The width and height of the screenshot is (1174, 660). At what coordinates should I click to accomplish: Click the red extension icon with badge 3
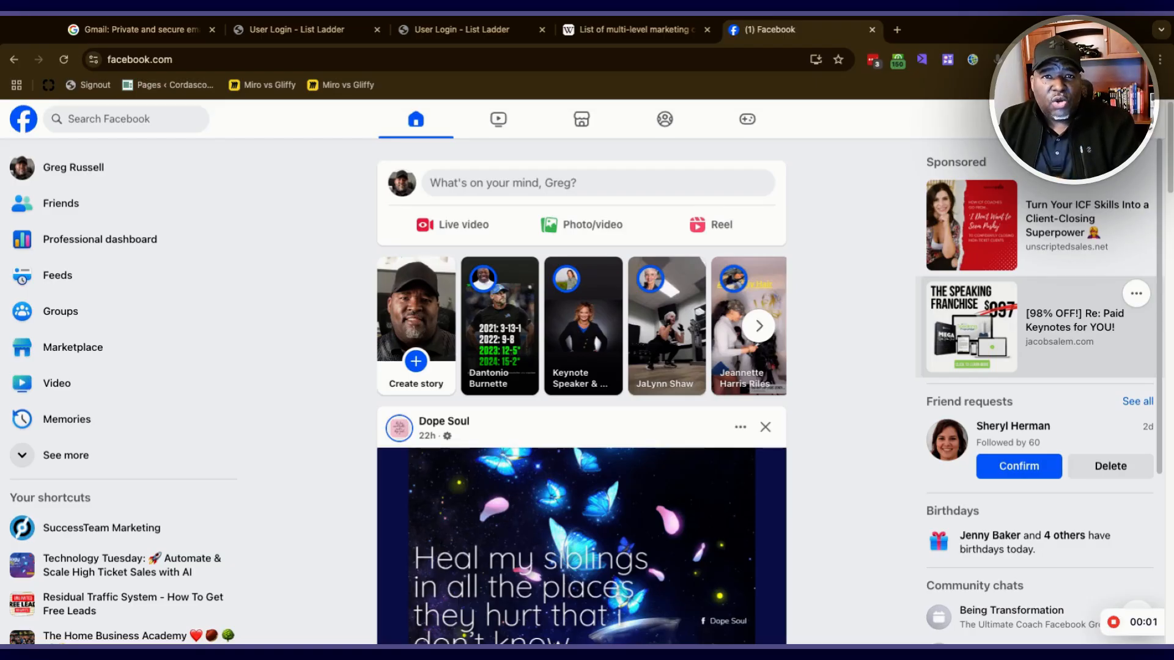pyautogui.click(x=873, y=60)
